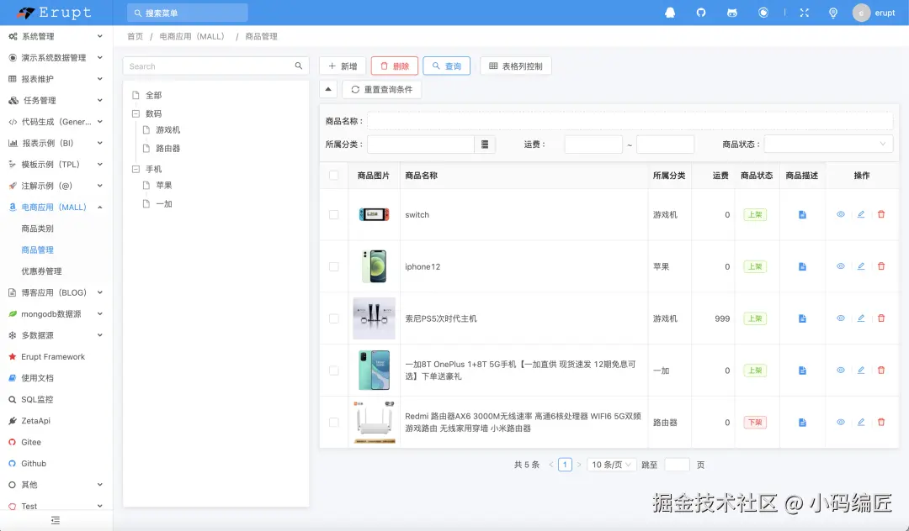The height and width of the screenshot is (531, 909).
Task: View details of 索尼PS5次时代主机 row
Action: [x=841, y=318]
